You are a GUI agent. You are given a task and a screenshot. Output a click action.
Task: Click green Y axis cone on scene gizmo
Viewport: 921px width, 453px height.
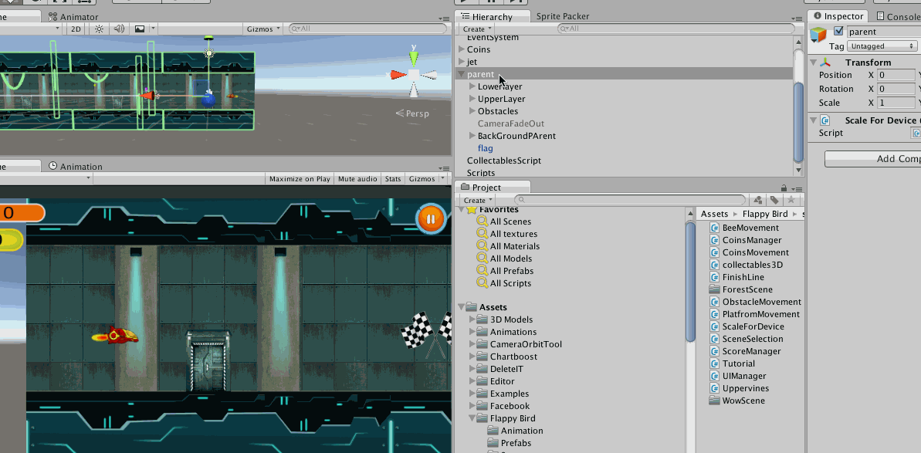tap(414, 57)
